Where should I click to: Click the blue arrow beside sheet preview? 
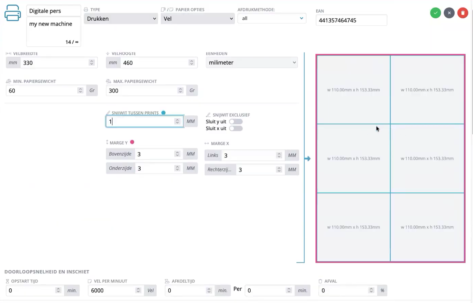(308, 159)
